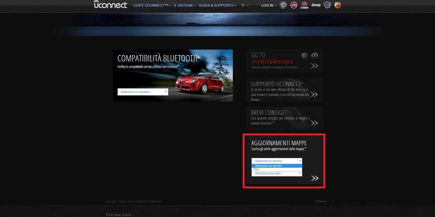Expand the Guida & Supporto menu
This screenshot has height=217, width=435.
click(x=217, y=6)
